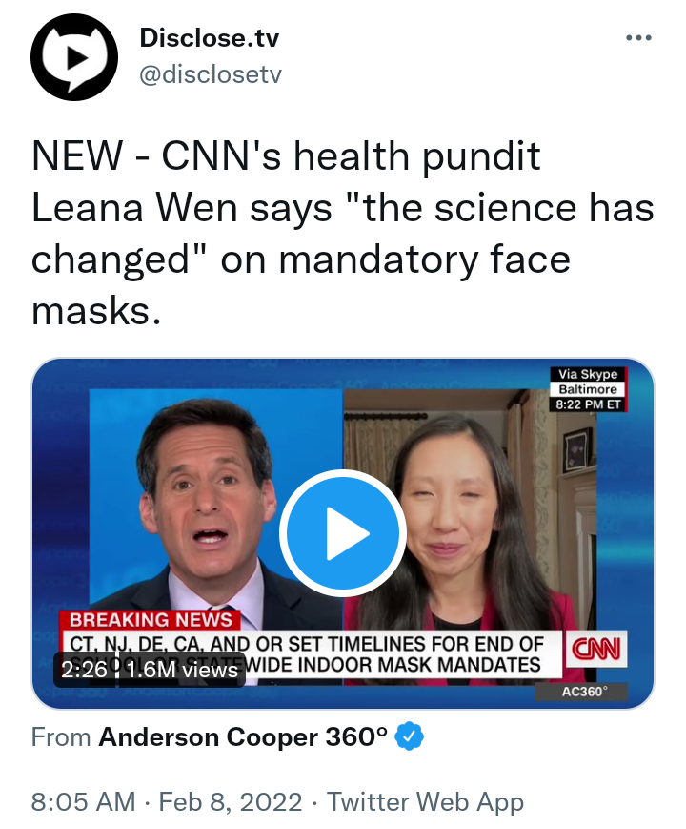
Task: Click the Disclose.tv display name
Action: (209, 37)
